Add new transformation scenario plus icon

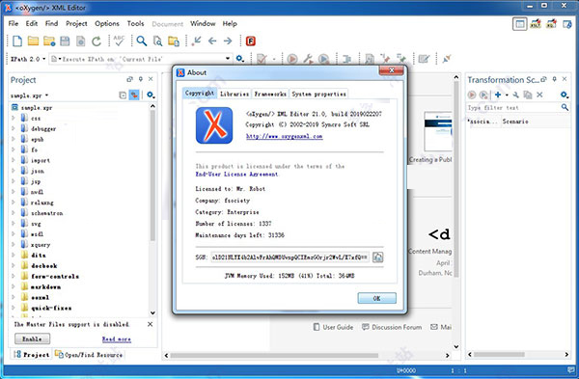[x=498, y=95]
